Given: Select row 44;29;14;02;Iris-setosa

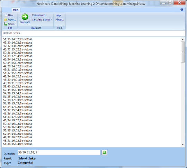Looking at the screenshot, I should tap(18, 66).
